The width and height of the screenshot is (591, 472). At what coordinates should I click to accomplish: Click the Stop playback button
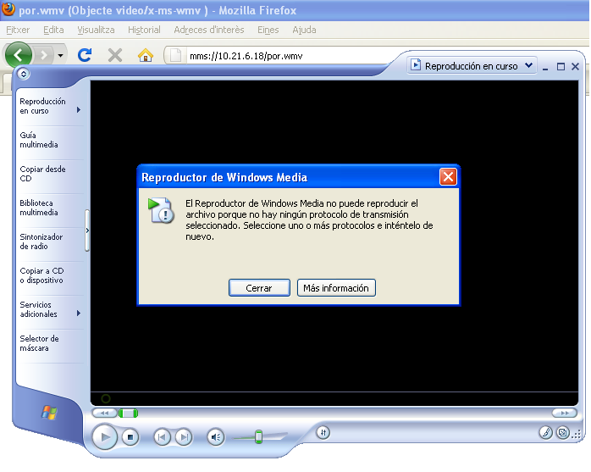[x=130, y=437]
